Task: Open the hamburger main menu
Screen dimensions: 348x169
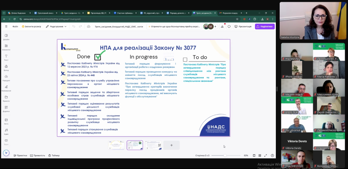Action: pos(6,27)
